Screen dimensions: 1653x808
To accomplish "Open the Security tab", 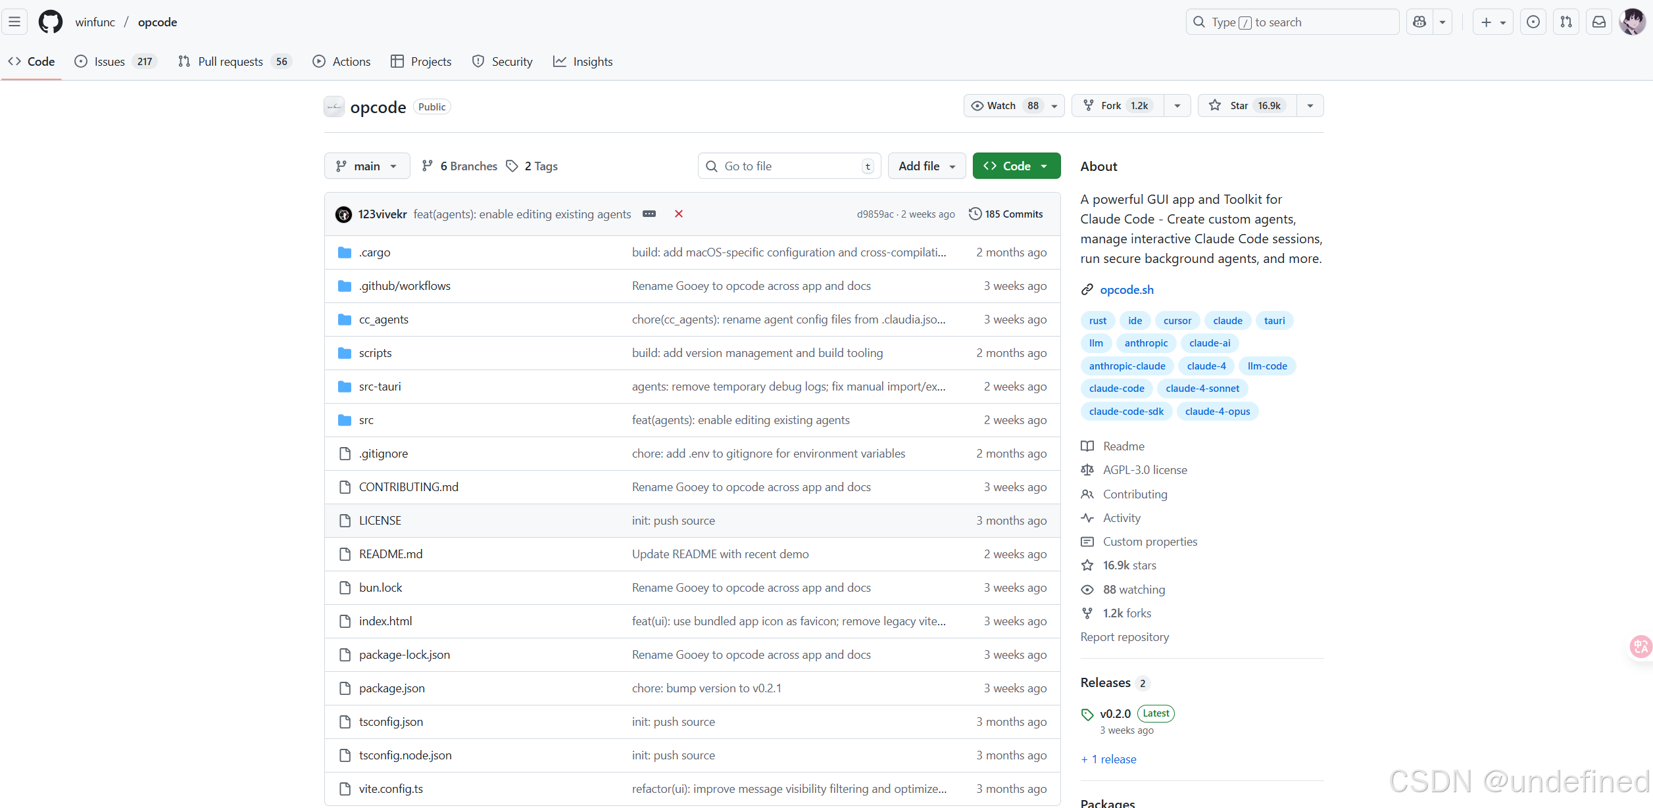I will click(x=503, y=61).
